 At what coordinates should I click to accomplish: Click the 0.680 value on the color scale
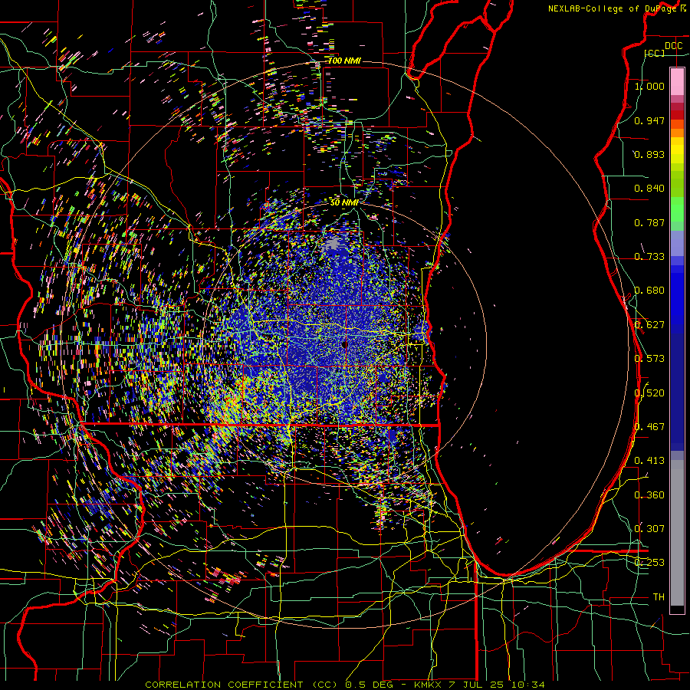(649, 291)
